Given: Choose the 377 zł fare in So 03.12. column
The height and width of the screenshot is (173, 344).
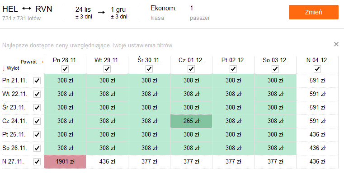Looking at the screenshot, I should click(x=275, y=162).
